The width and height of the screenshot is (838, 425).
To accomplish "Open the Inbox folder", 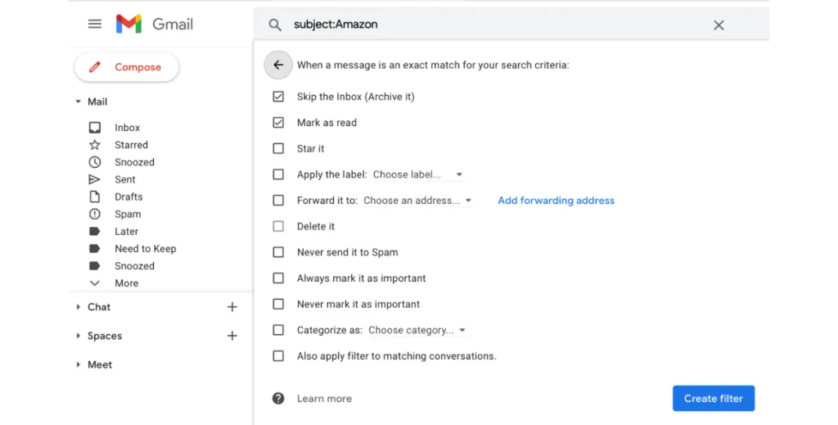I will (x=127, y=127).
